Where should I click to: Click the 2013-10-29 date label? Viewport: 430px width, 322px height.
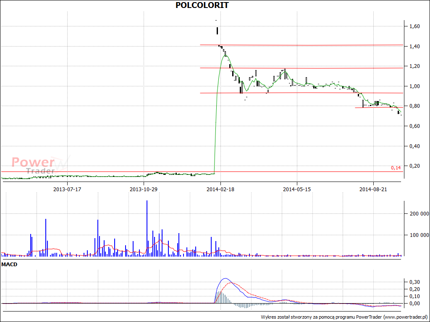click(144, 189)
